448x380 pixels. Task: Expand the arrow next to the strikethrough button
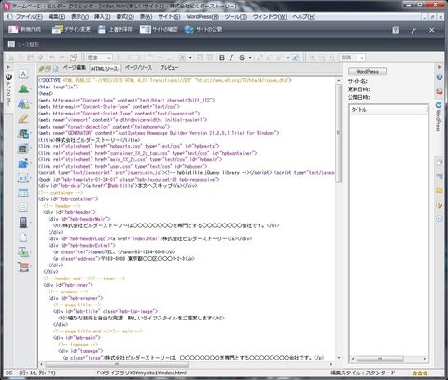[250, 58]
